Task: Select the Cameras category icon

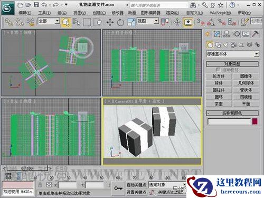Action: [234, 45]
